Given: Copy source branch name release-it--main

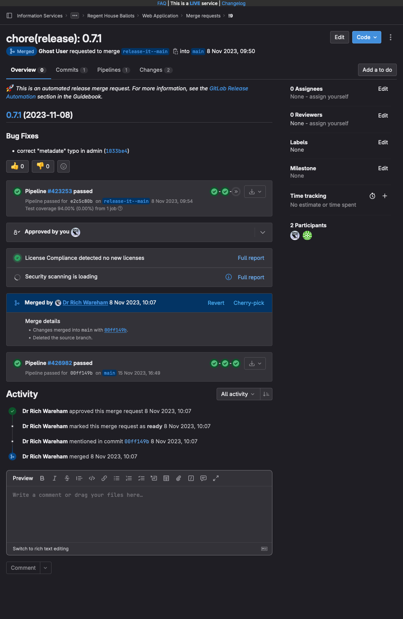Looking at the screenshot, I should coord(175,51).
